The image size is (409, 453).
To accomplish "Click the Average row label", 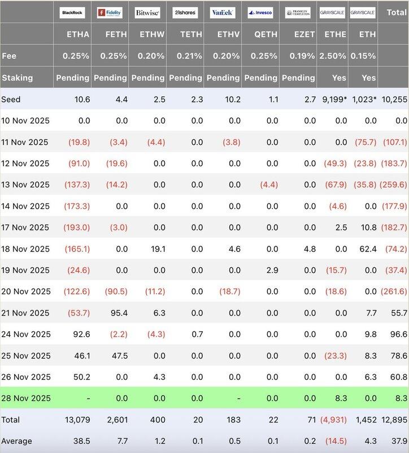I will click(x=18, y=441).
